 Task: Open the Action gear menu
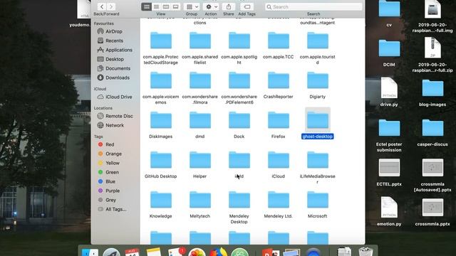pos(211,6)
